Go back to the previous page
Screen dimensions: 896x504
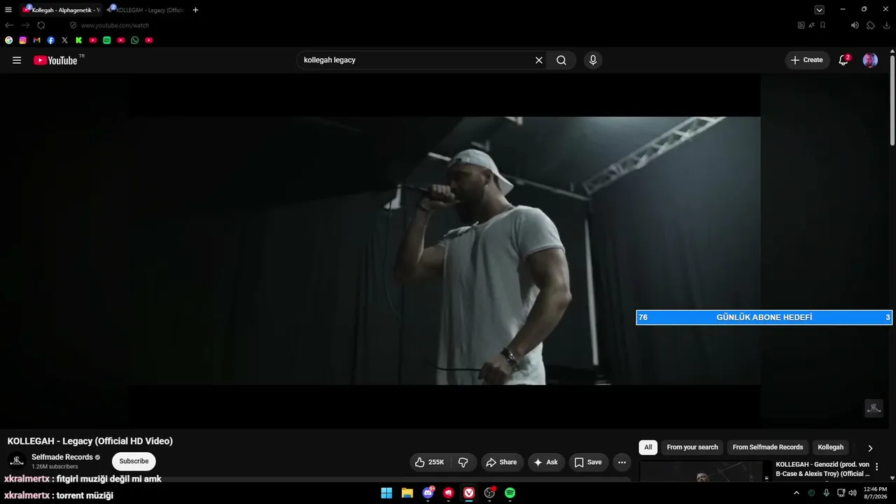[x=9, y=25]
